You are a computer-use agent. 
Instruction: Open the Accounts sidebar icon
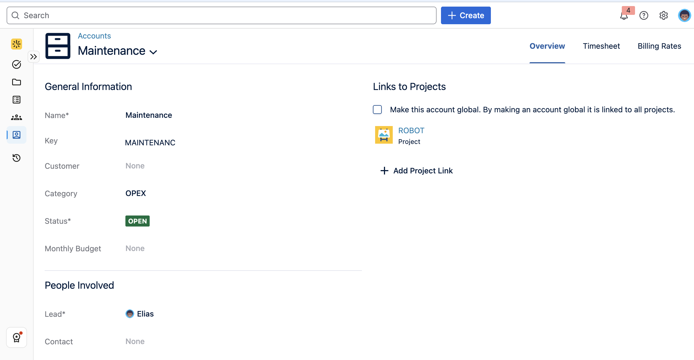point(17,135)
